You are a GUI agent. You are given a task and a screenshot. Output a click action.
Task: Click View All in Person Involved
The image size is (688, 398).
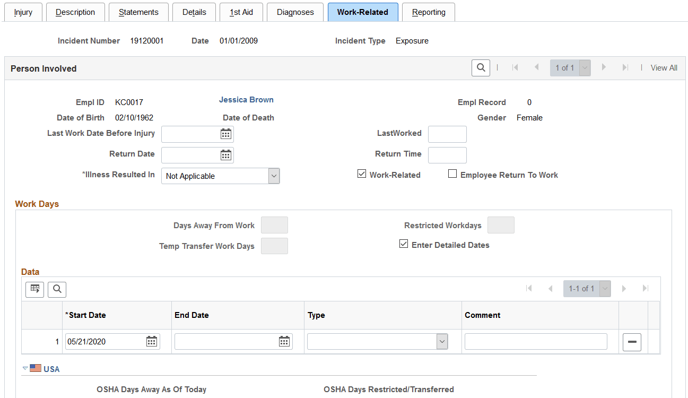[x=664, y=67]
